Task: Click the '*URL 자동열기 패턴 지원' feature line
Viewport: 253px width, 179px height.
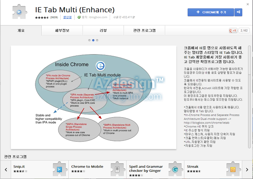Action: (199, 142)
